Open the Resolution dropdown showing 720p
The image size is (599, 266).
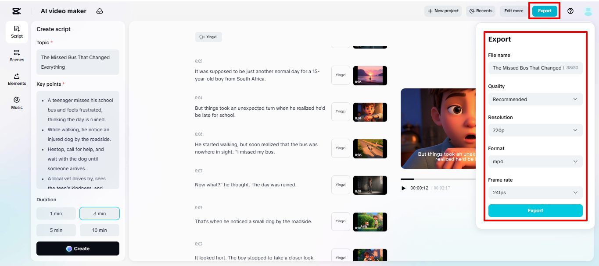point(535,130)
